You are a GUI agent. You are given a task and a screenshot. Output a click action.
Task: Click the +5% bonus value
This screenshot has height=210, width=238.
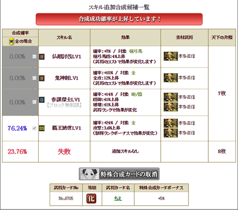tap(161, 199)
